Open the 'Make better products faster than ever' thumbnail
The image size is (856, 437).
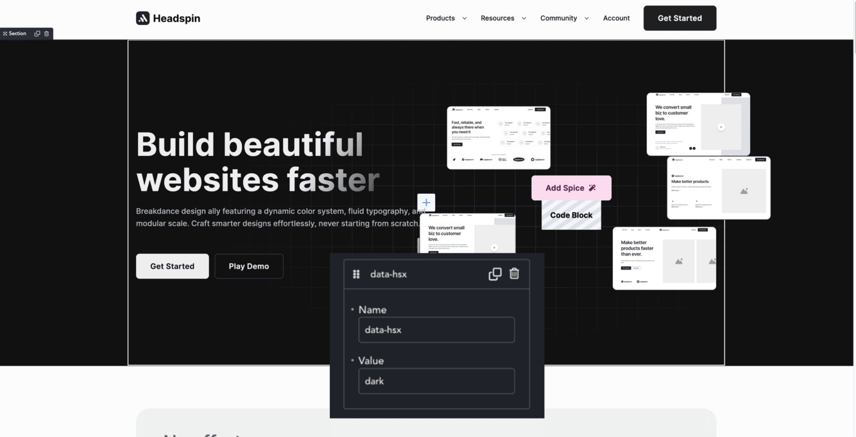pyautogui.click(x=664, y=258)
